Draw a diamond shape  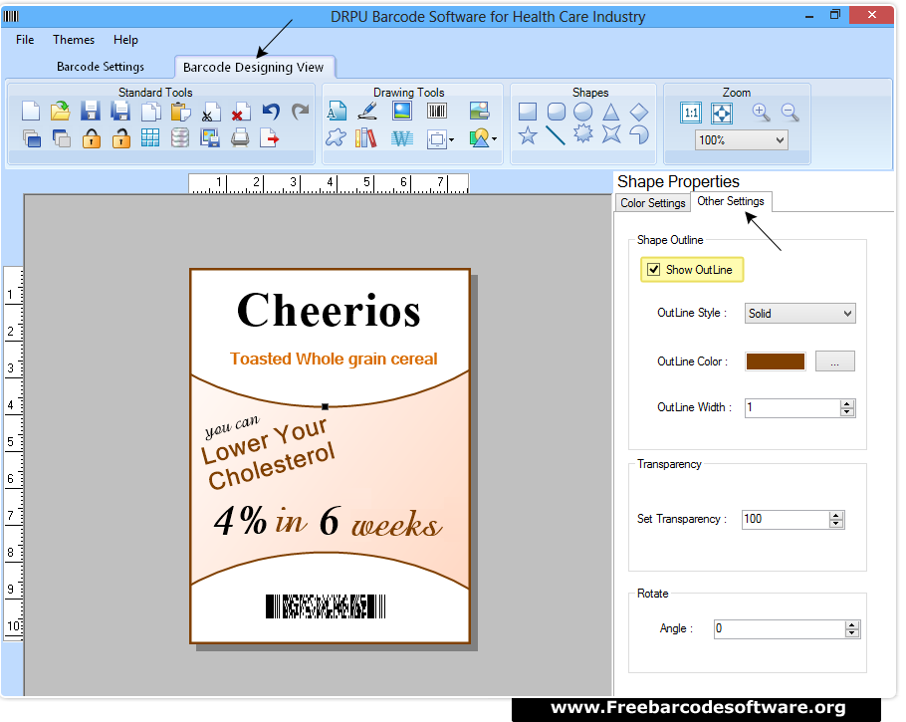(x=638, y=112)
